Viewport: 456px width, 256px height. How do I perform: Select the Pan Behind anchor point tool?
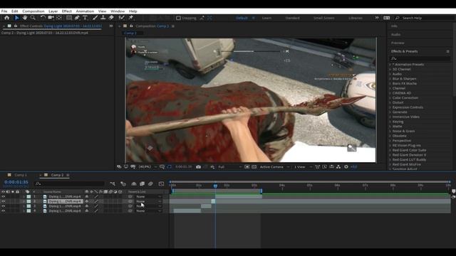pyautogui.click(x=59, y=18)
